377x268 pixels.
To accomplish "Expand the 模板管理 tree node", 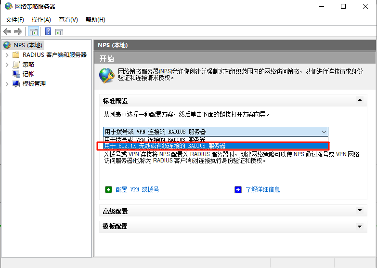I will pos(7,84).
